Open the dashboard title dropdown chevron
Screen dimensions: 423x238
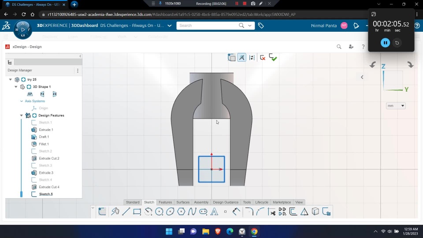coord(169,26)
